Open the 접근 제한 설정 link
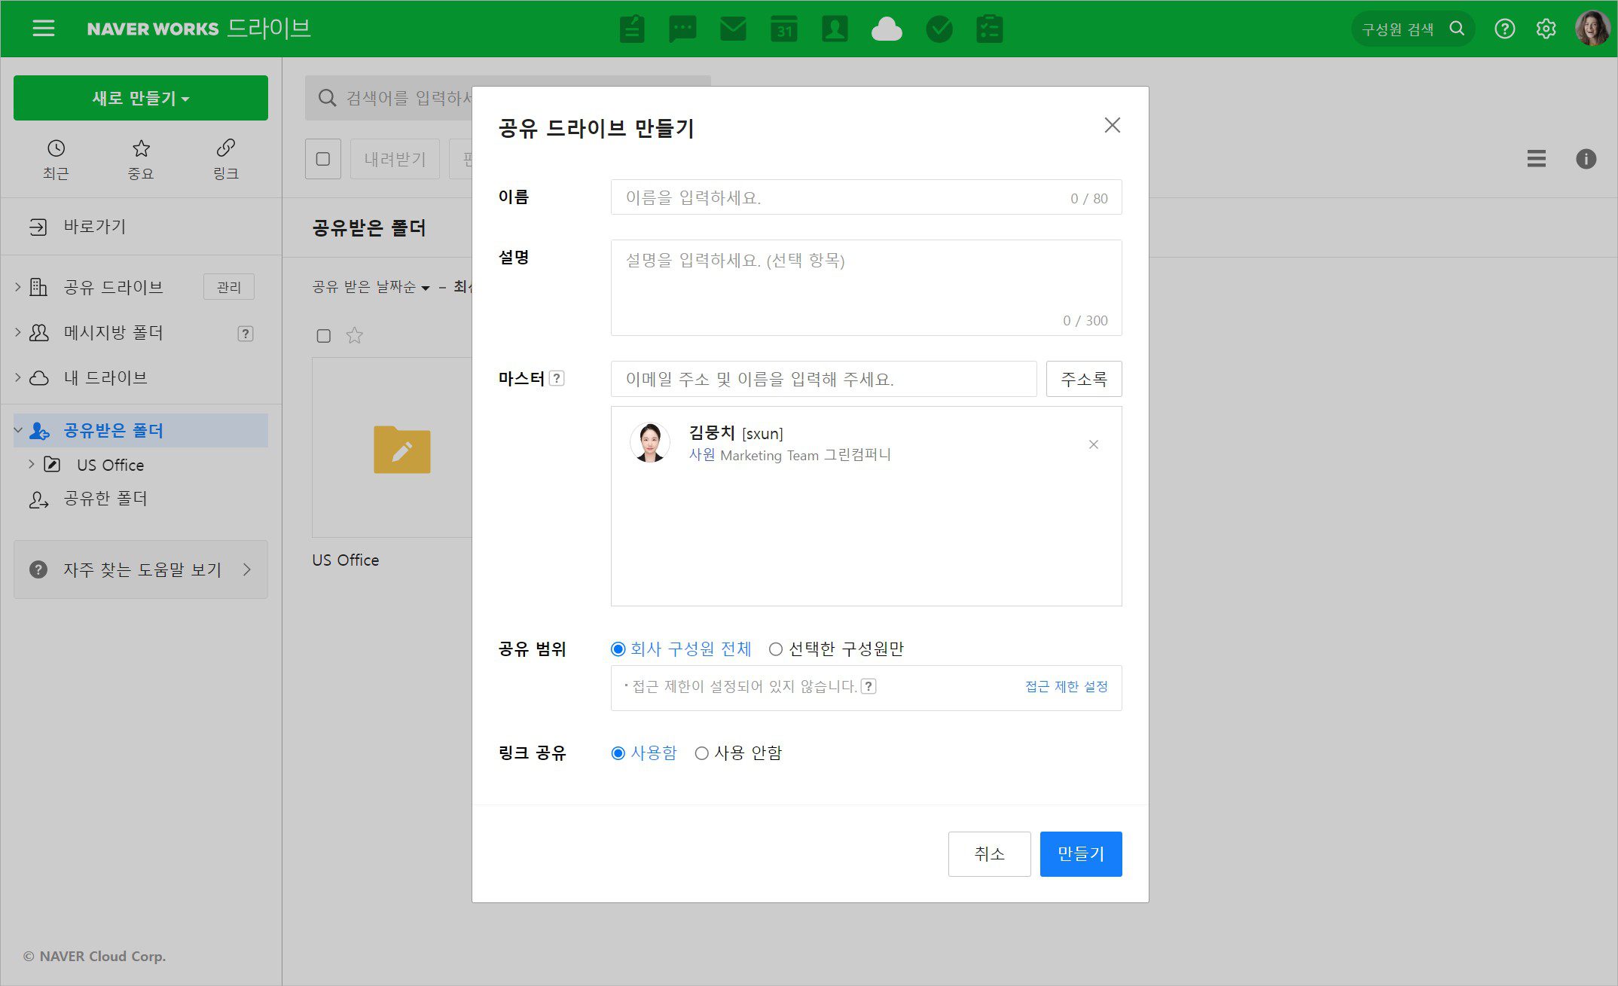The image size is (1618, 986). [x=1065, y=686]
